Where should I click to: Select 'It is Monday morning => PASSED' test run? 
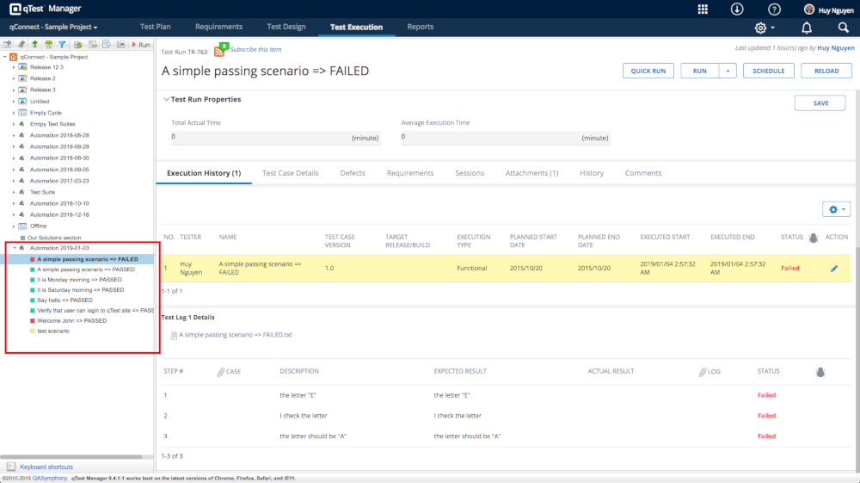(x=80, y=280)
